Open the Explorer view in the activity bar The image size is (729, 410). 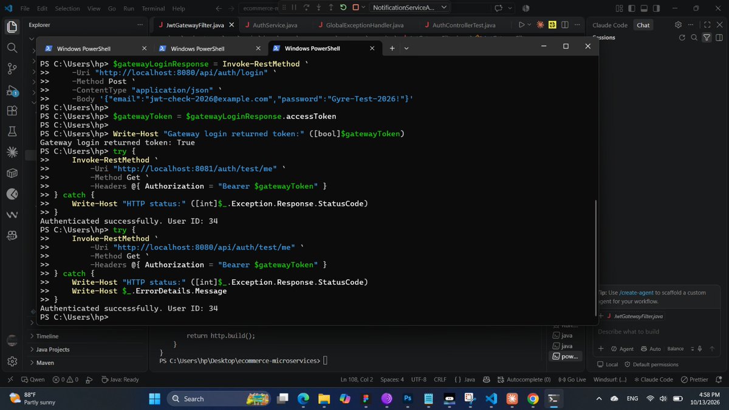(12, 27)
